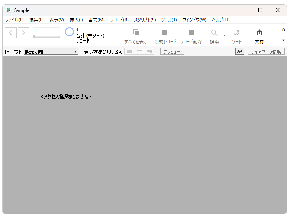This screenshot has height=218, width=290.
Task: Switch to list view icon
Action: click(x=139, y=51)
